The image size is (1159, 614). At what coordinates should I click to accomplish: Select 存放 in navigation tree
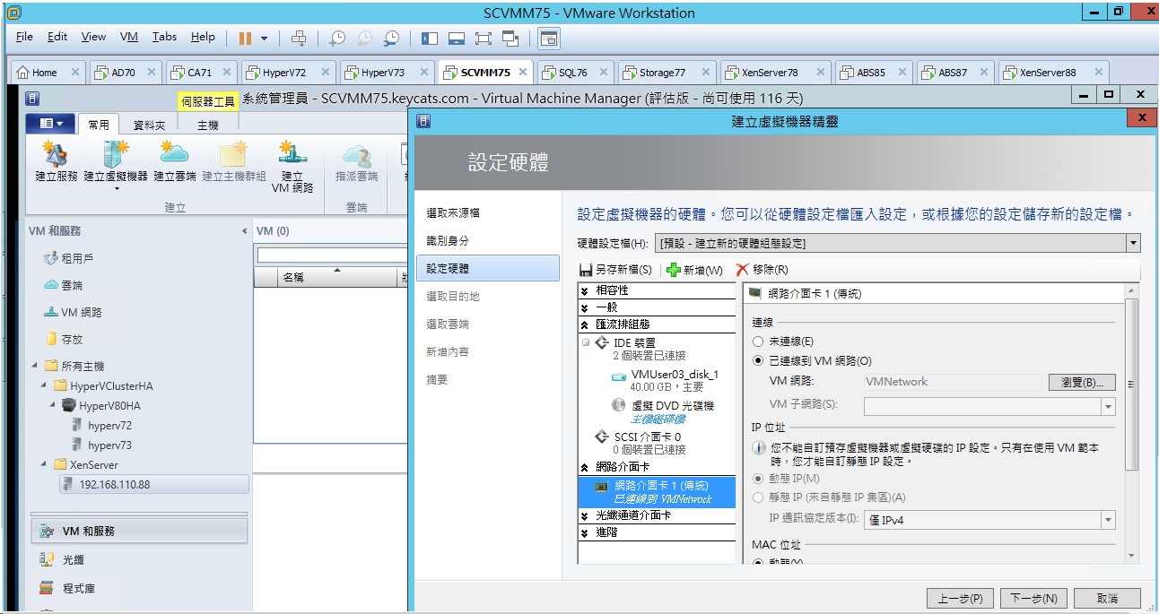pos(72,339)
